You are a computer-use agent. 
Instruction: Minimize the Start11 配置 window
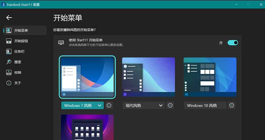(236, 5)
